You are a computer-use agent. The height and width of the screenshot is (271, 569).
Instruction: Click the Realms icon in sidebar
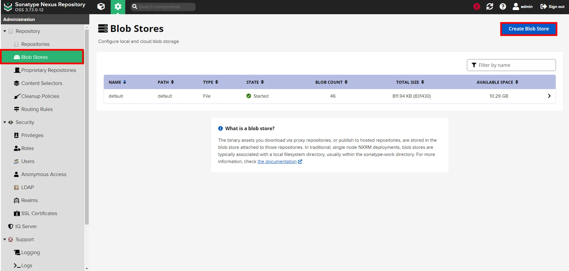pyautogui.click(x=16, y=200)
